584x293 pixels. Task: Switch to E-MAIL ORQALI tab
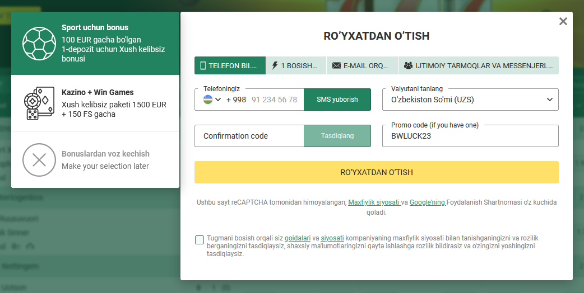(363, 66)
